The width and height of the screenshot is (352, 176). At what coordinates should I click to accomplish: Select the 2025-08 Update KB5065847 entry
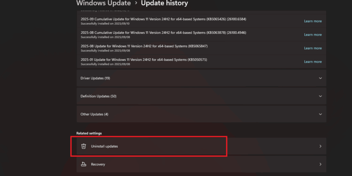(201, 48)
